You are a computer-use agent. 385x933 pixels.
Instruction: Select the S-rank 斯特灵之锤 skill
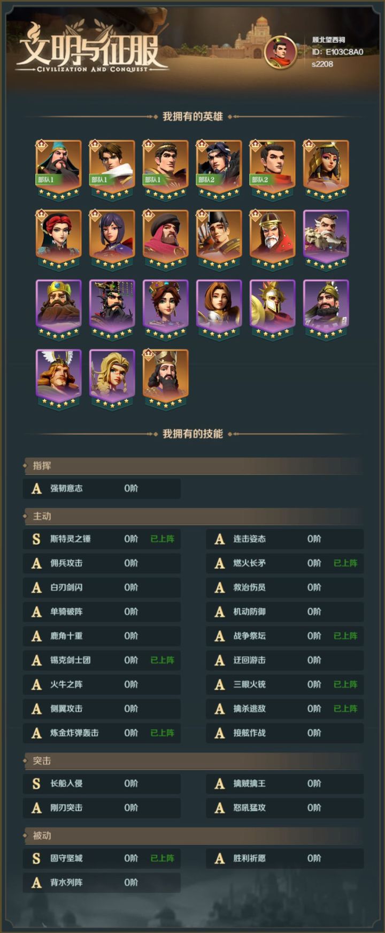click(x=102, y=539)
